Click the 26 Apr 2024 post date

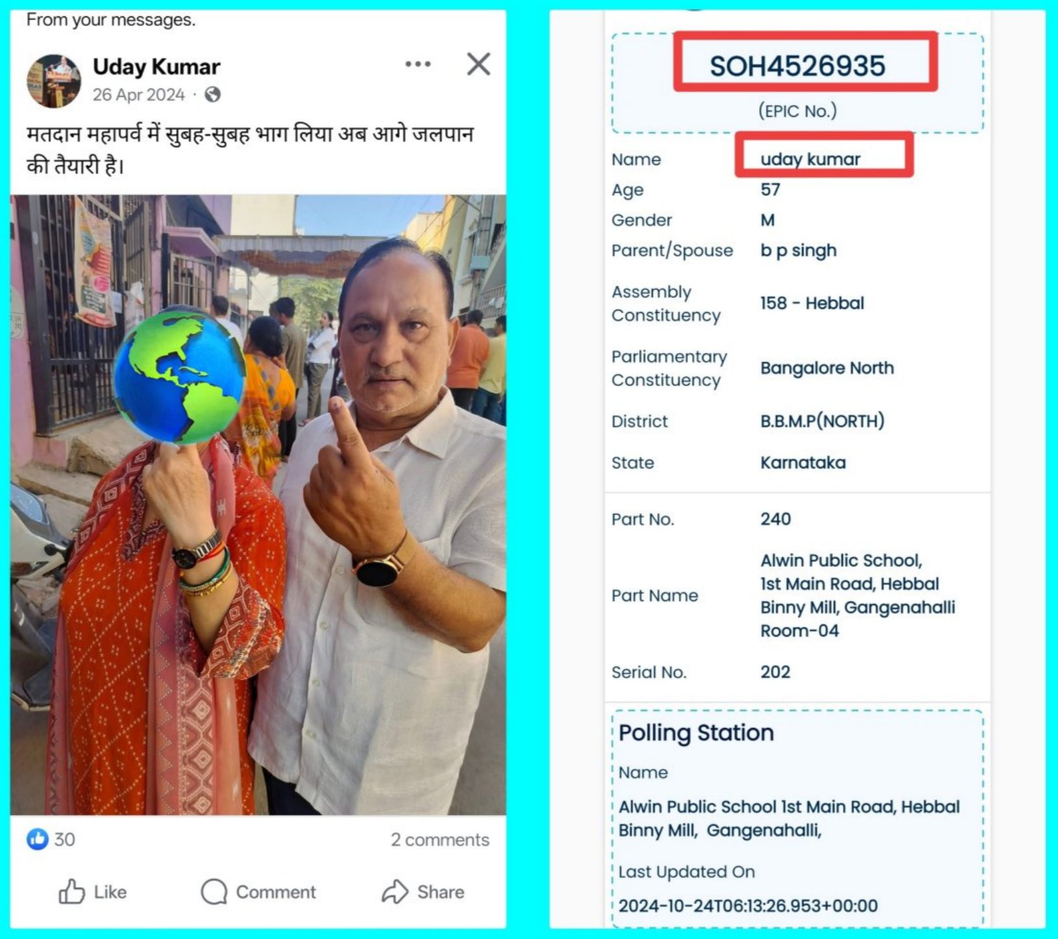(139, 95)
